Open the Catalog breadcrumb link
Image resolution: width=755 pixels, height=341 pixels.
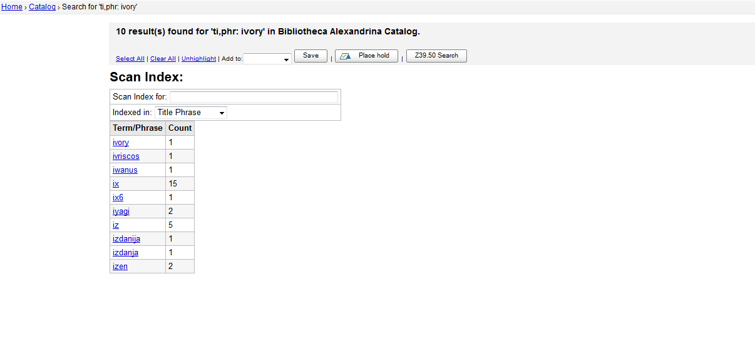pyautogui.click(x=42, y=7)
